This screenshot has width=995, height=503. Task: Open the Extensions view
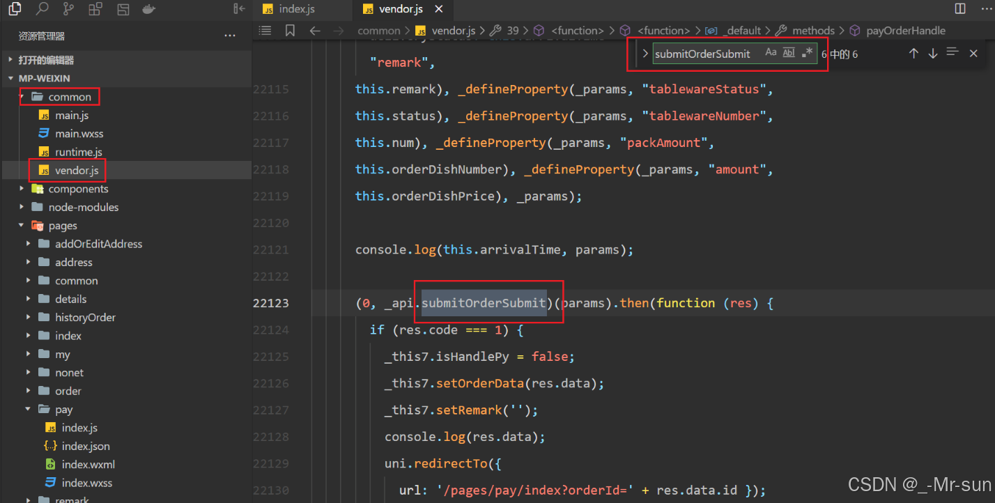pyautogui.click(x=96, y=9)
